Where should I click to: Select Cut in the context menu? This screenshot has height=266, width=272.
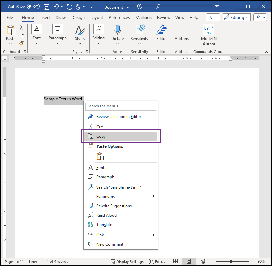(x=121, y=127)
